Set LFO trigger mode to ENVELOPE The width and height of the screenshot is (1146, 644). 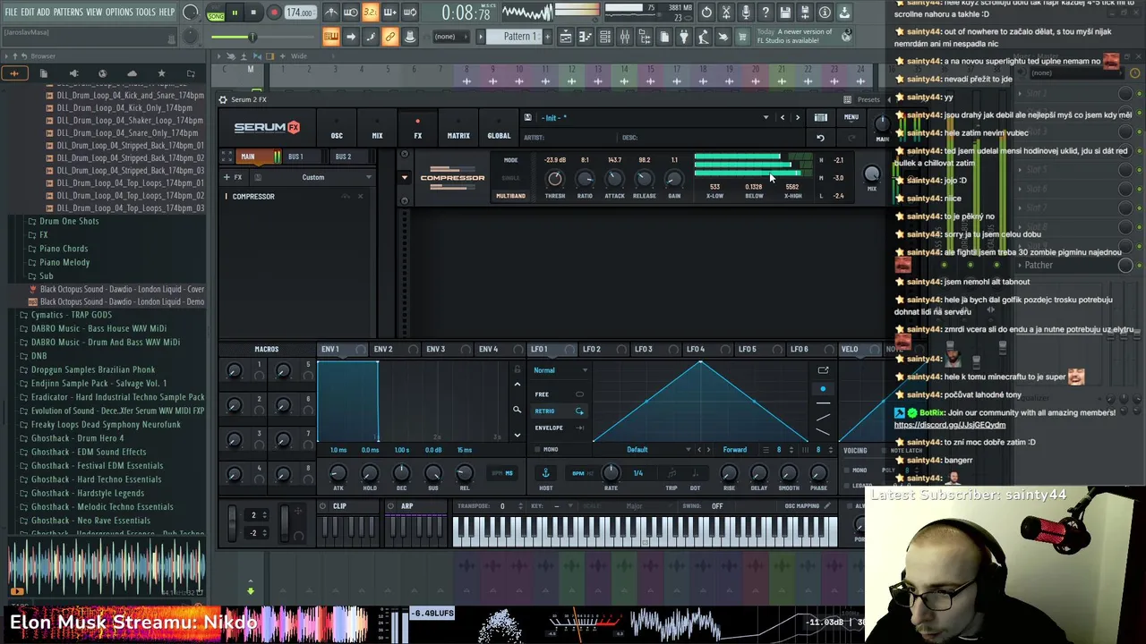coord(559,428)
